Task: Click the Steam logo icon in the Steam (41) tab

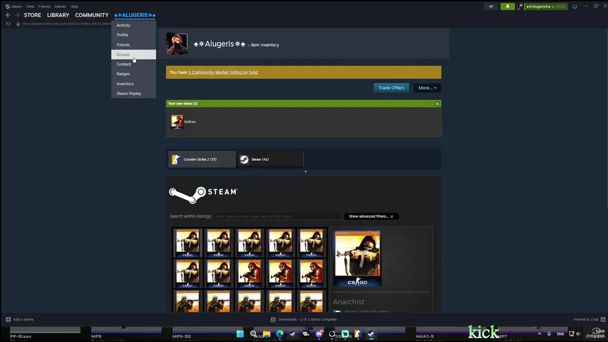Action: (x=244, y=160)
